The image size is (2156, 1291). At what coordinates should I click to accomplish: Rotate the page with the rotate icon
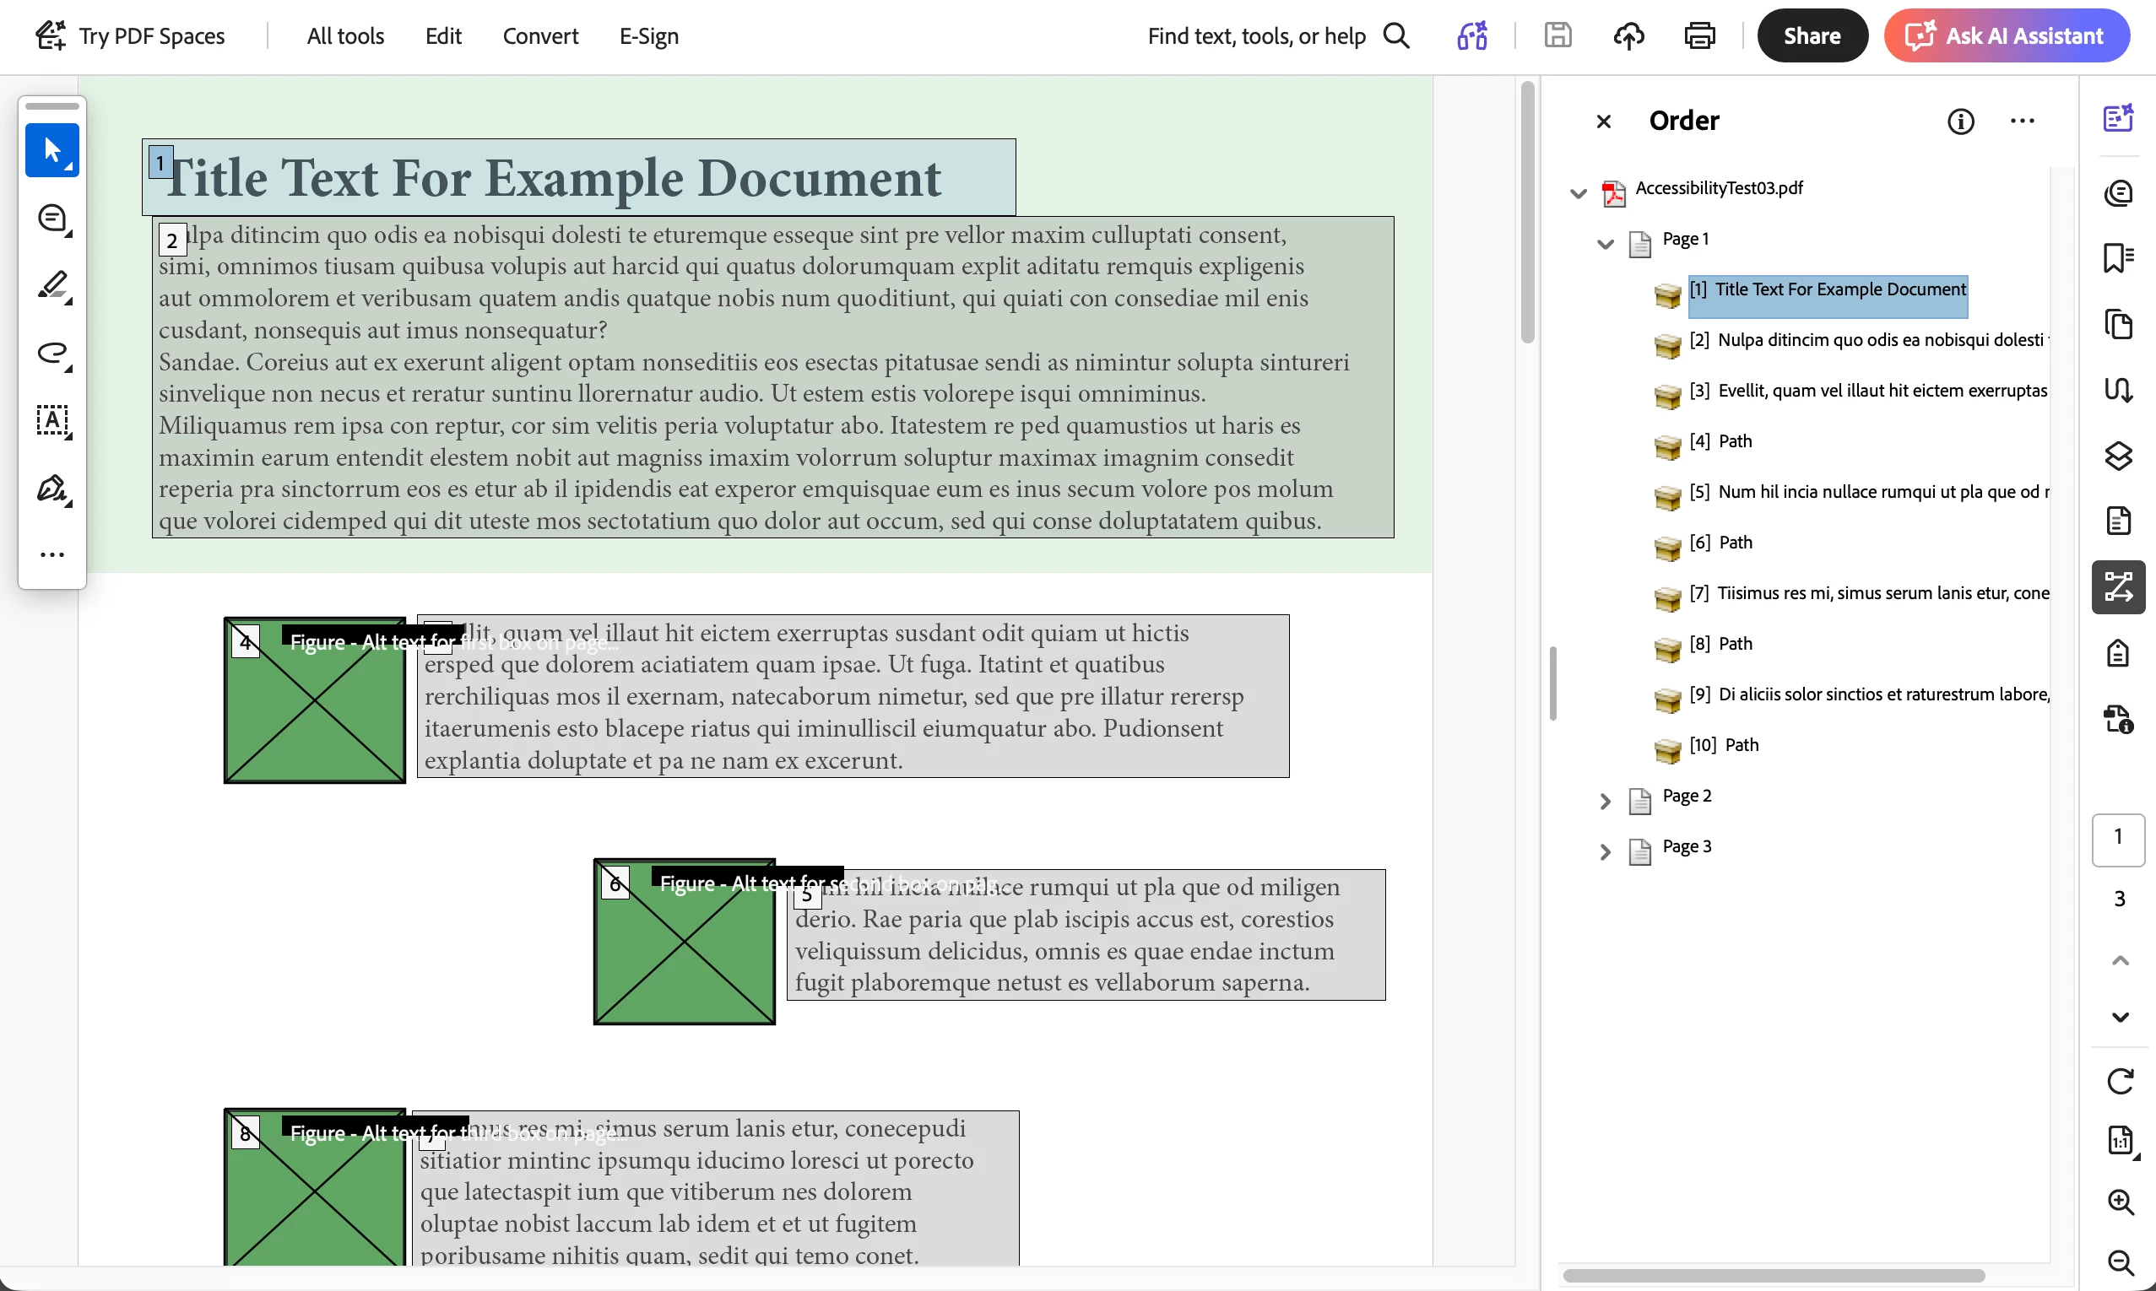coord(2120,1082)
